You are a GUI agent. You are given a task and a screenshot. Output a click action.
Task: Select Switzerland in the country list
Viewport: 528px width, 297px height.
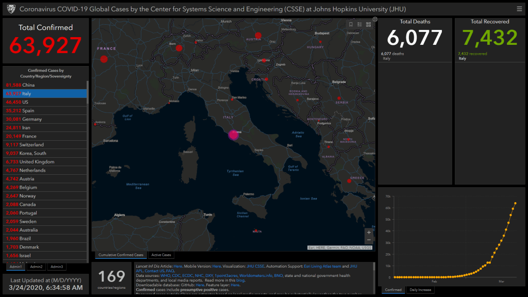pyautogui.click(x=44, y=145)
